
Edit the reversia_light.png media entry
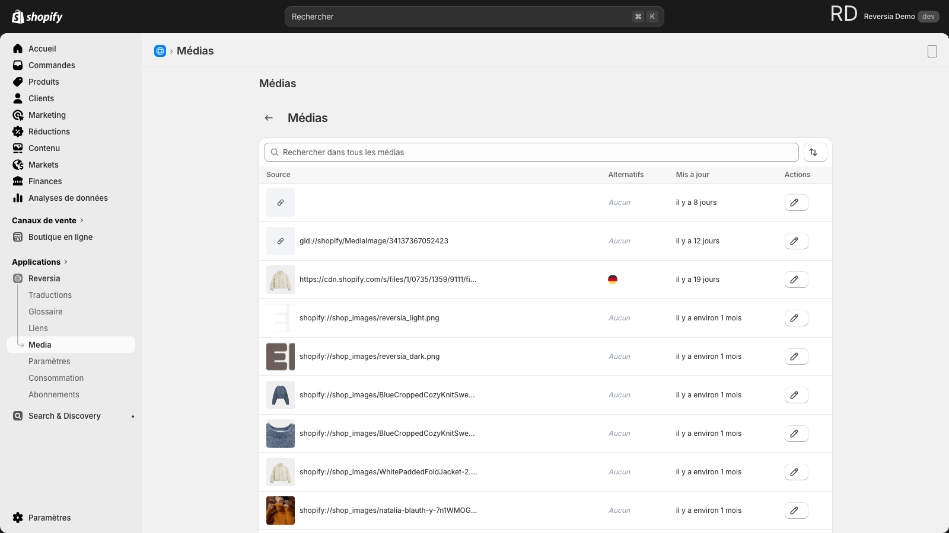tap(796, 318)
